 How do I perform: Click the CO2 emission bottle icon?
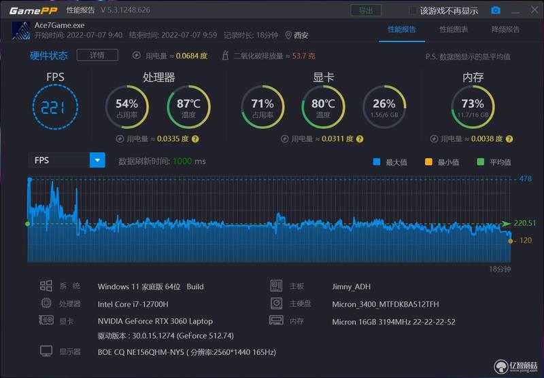(x=225, y=56)
